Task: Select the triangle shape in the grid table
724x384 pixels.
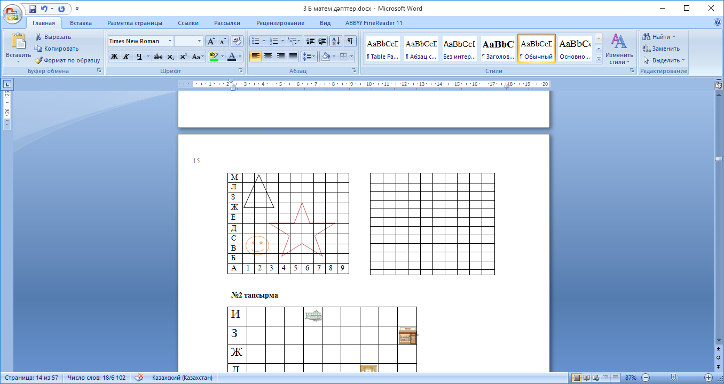Action: click(259, 191)
